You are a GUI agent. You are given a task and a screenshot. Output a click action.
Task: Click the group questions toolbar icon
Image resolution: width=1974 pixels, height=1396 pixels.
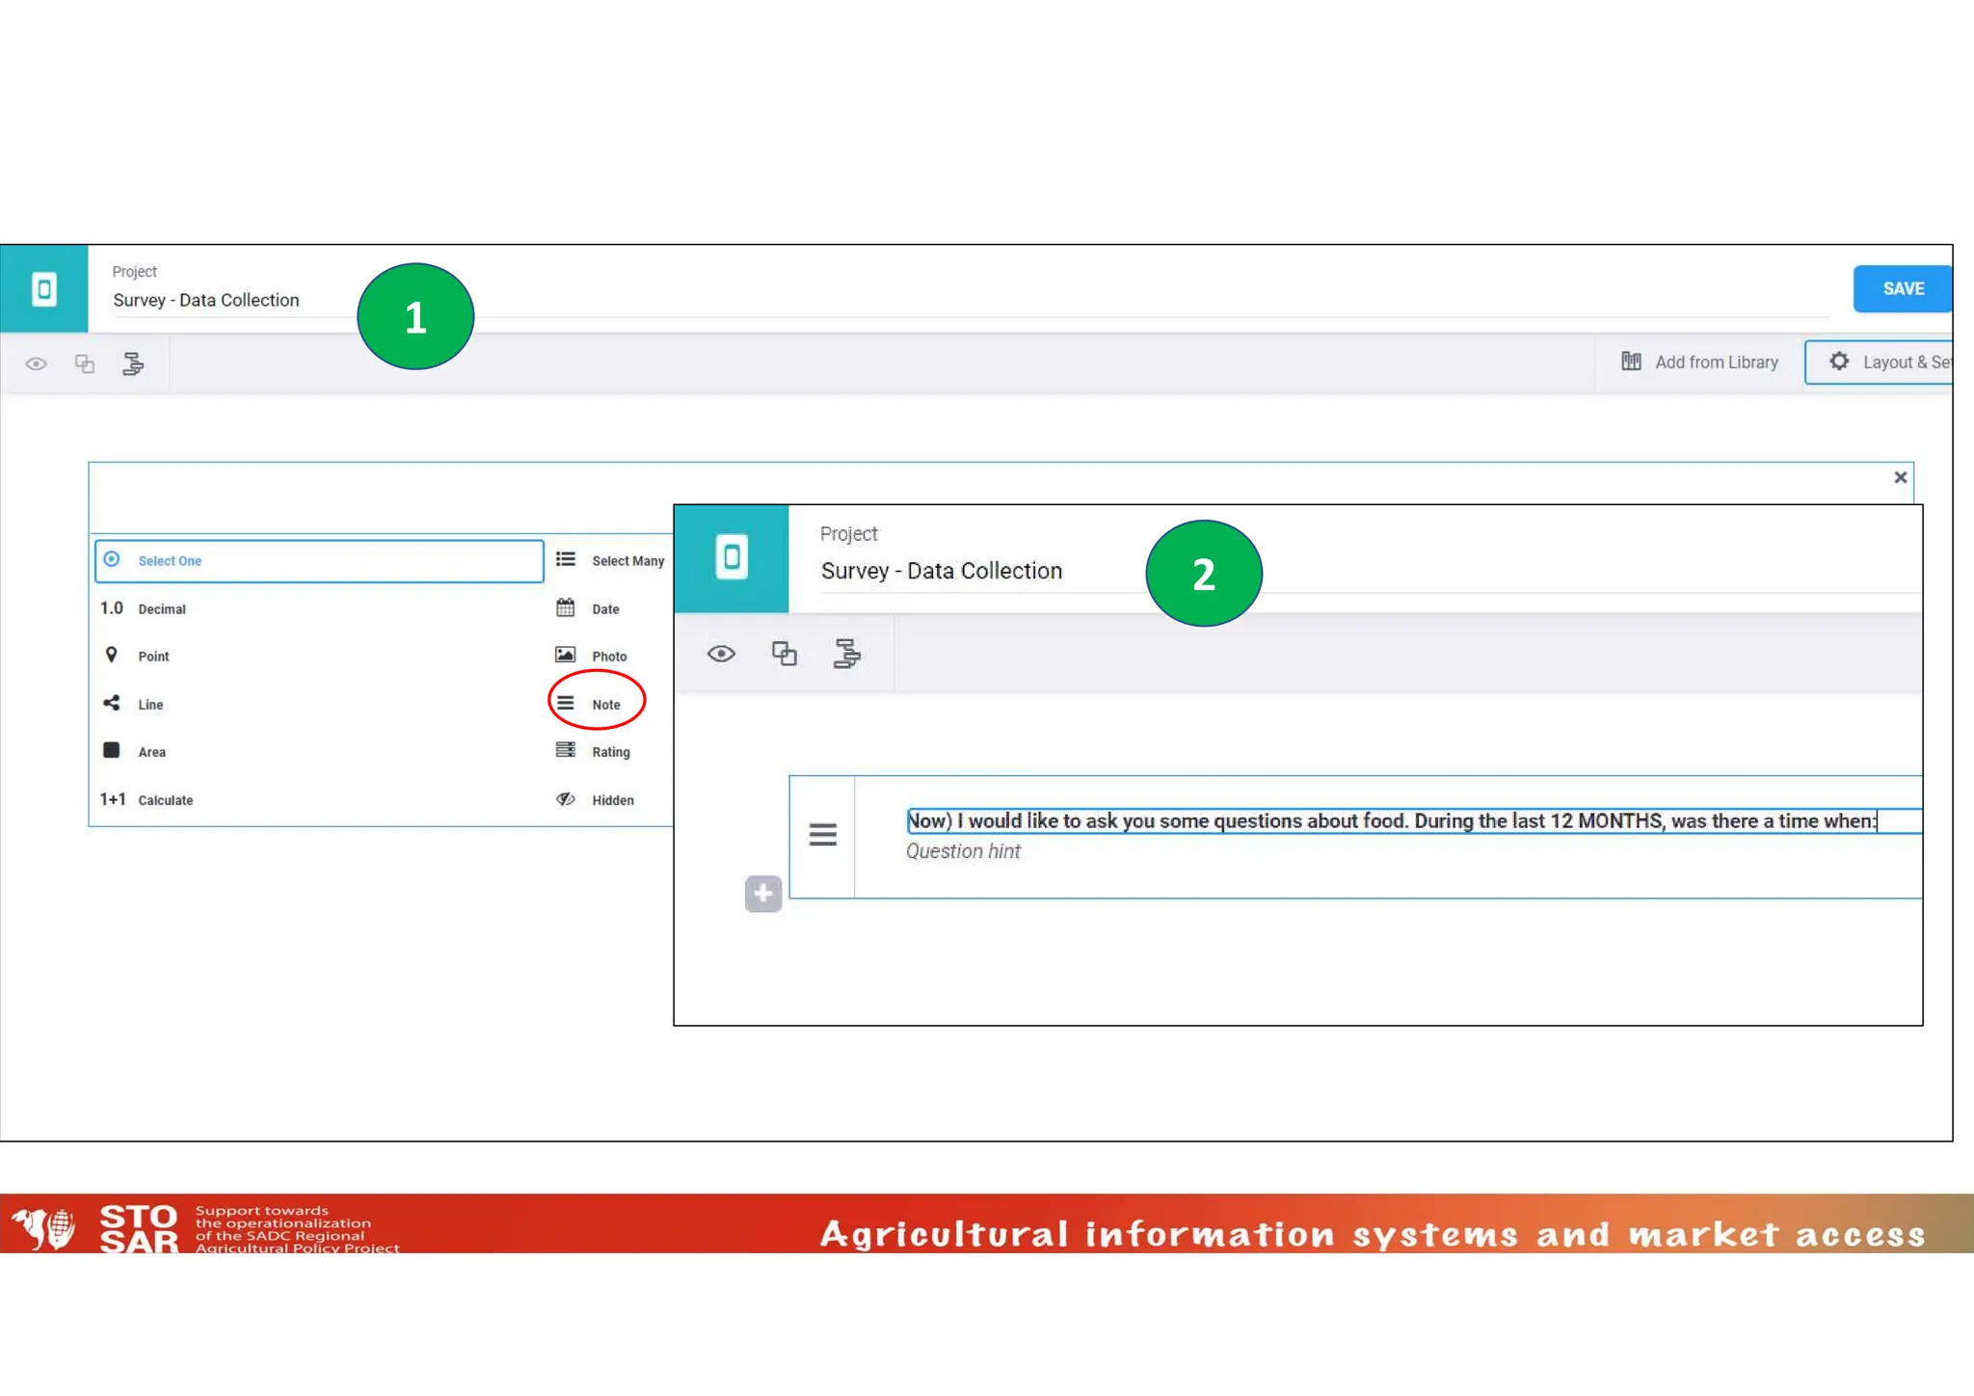(x=134, y=363)
